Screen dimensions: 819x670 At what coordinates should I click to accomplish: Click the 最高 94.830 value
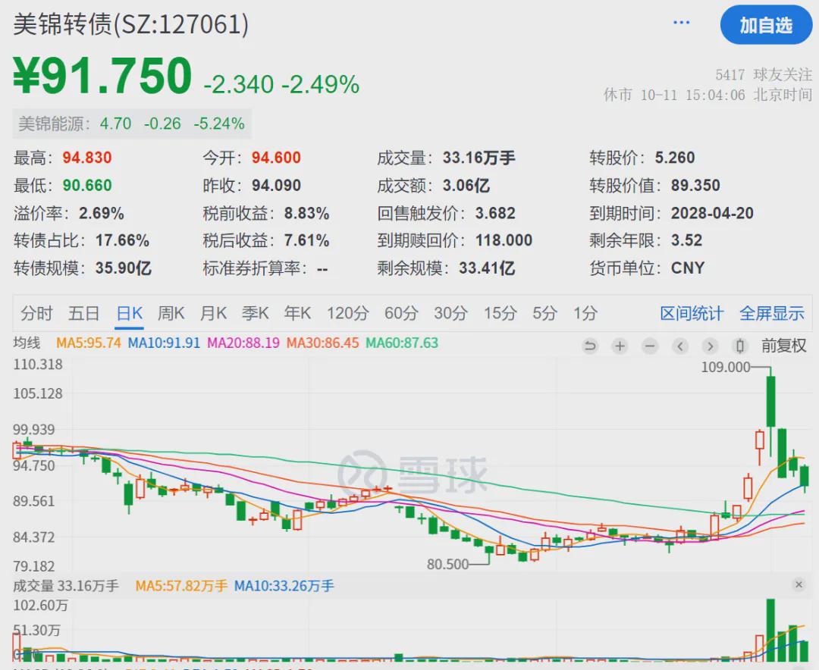point(87,158)
